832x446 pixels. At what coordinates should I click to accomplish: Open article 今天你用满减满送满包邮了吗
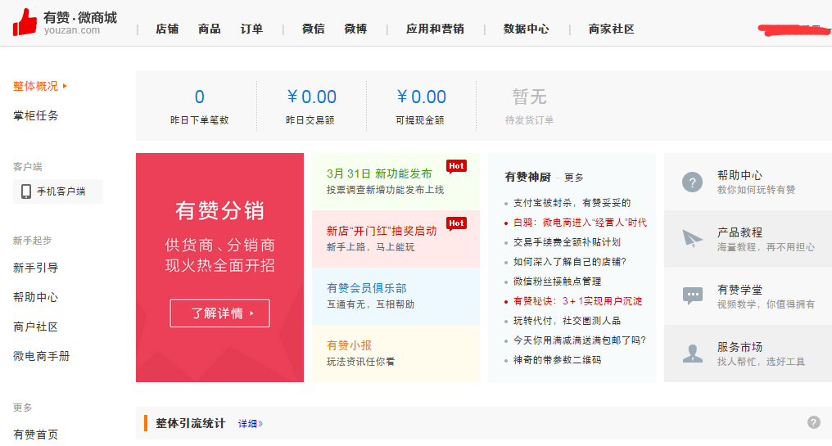coord(580,340)
